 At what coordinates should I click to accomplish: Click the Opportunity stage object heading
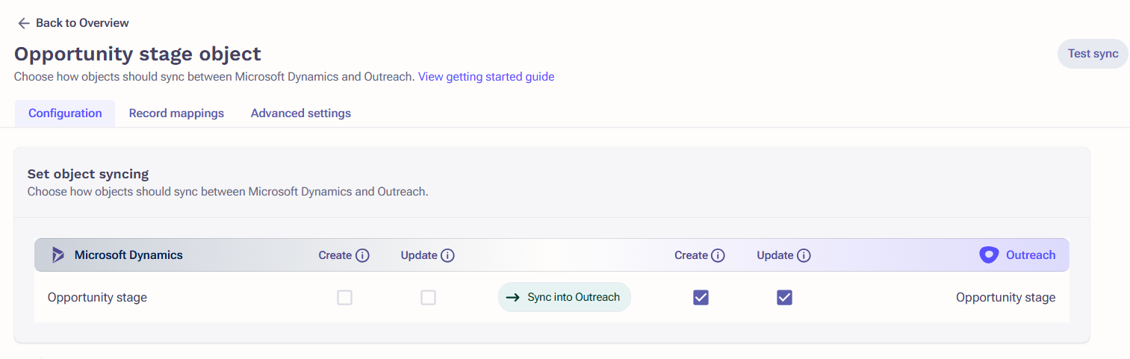137,54
